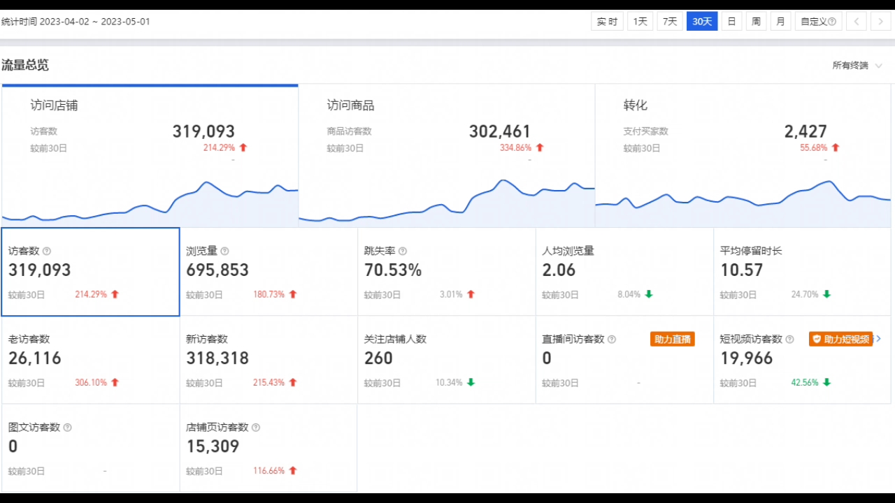Open help icon next to 图文访客数
The height and width of the screenshot is (503, 895).
pyautogui.click(x=67, y=427)
